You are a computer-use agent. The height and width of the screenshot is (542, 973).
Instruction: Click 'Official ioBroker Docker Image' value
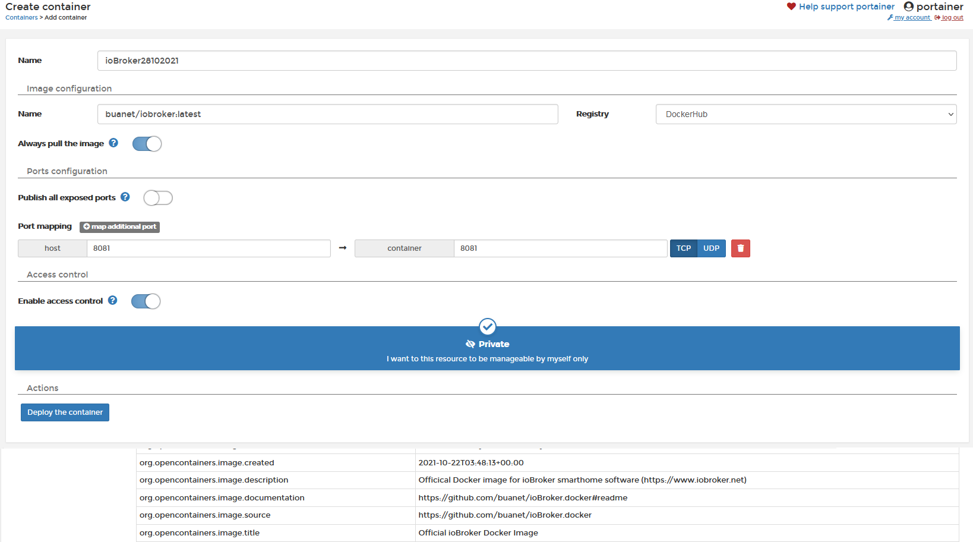(478, 533)
